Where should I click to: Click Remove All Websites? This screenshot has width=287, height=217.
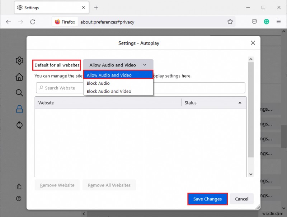coord(109,185)
